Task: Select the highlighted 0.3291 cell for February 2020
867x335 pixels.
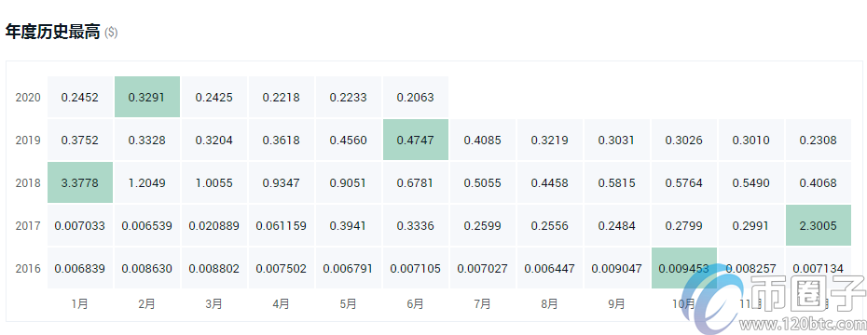Action: coord(147,97)
